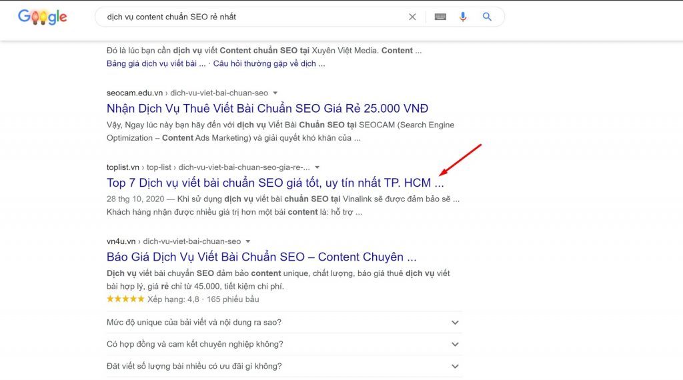Open 'Báo Giá Dịch Vụ Viết Bài Chuẩn SEO' result

tap(261, 257)
